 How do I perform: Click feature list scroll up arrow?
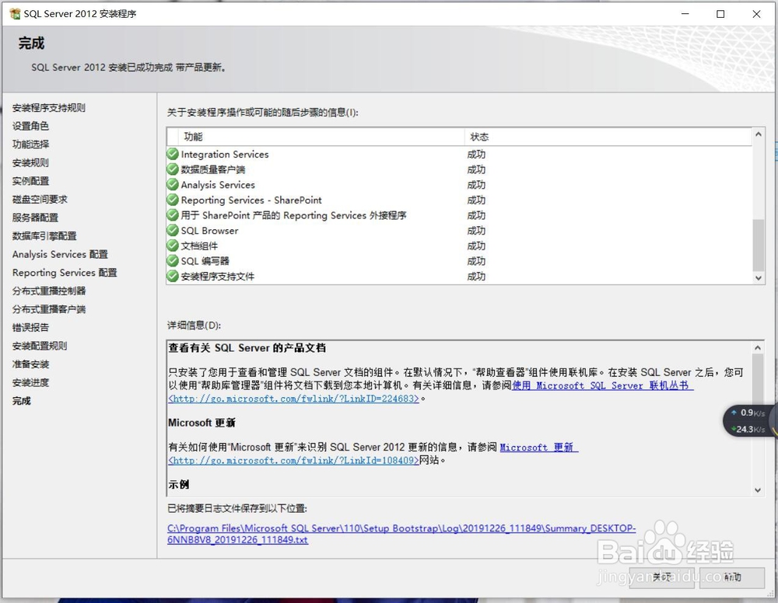tap(758, 134)
